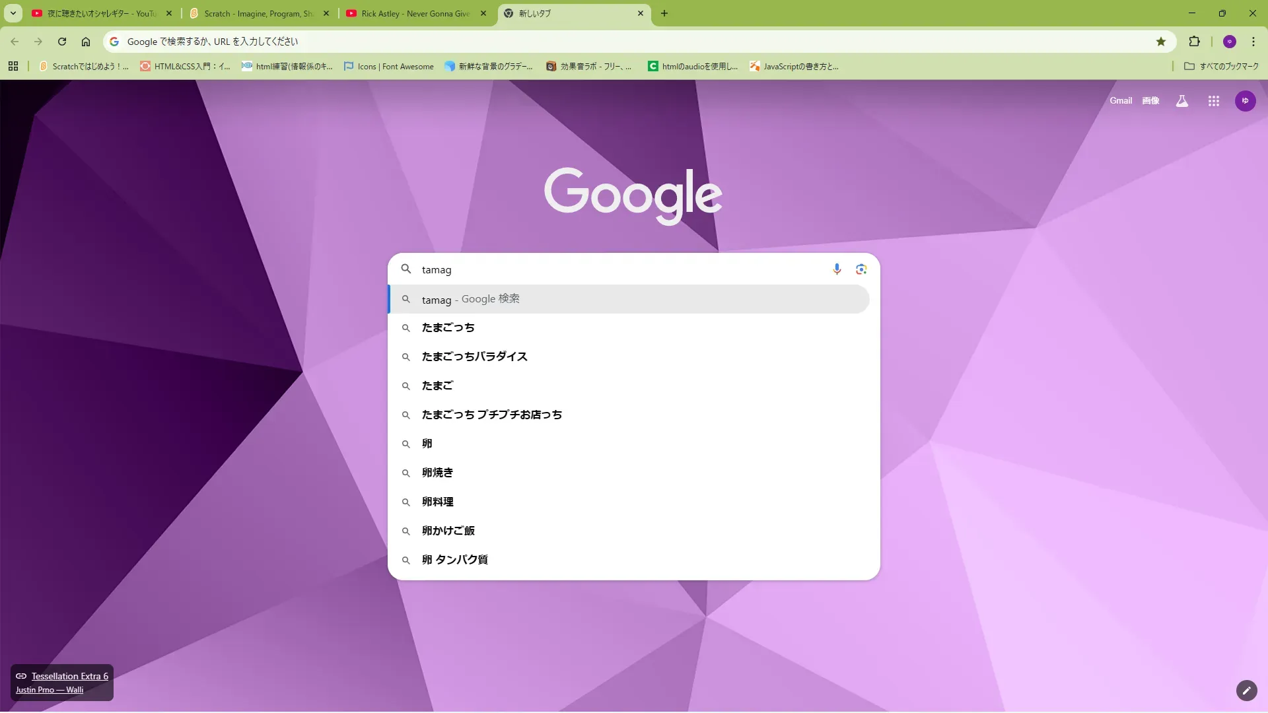Viewport: 1268px width, 713px height.
Task: Open the Gmail link
Action: tap(1120, 101)
